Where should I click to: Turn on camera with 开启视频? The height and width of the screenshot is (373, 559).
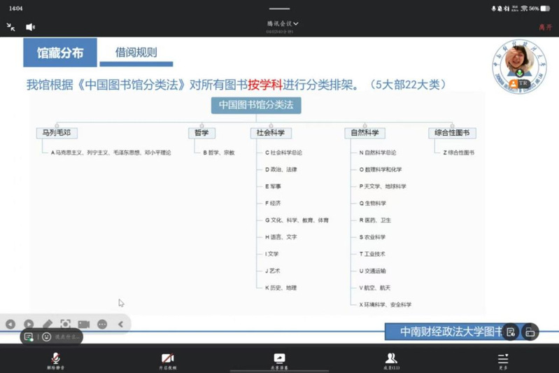point(167,360)
